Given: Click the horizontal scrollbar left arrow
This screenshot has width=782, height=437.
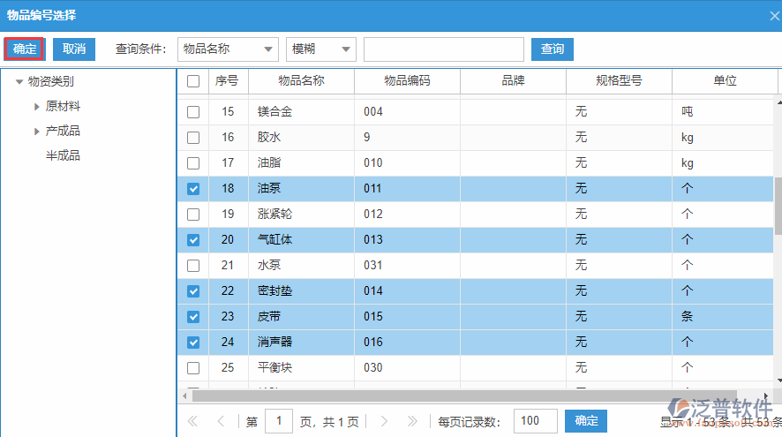Looking at the screenshot, I should tap(184, 396).
